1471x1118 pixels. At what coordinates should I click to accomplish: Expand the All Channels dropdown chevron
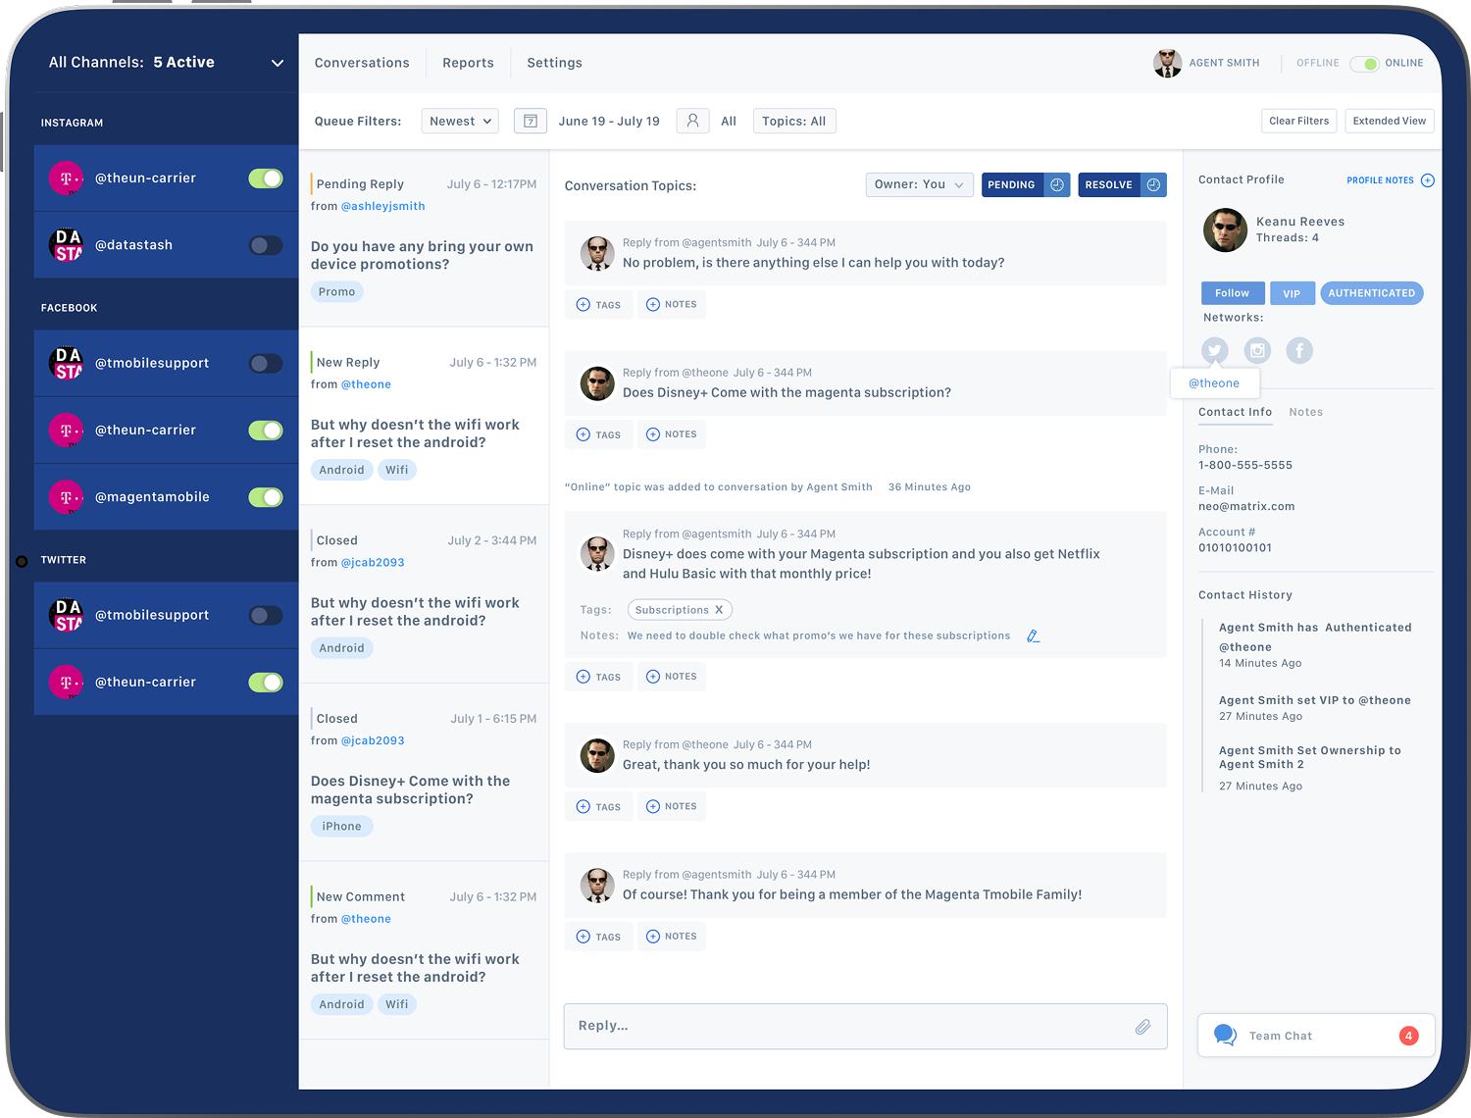(278, 63)
